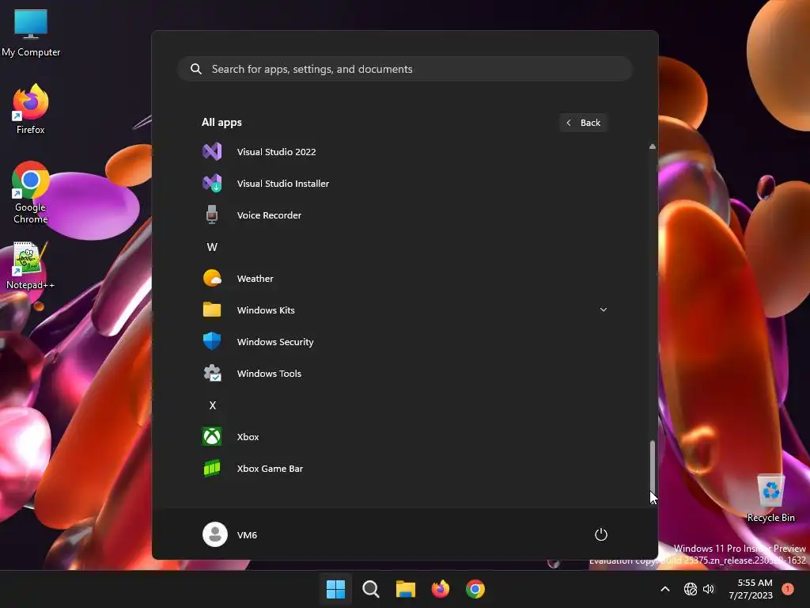Click the Start button on the taskbar
This screenshot has width=810, height=608.
point(335,589)
